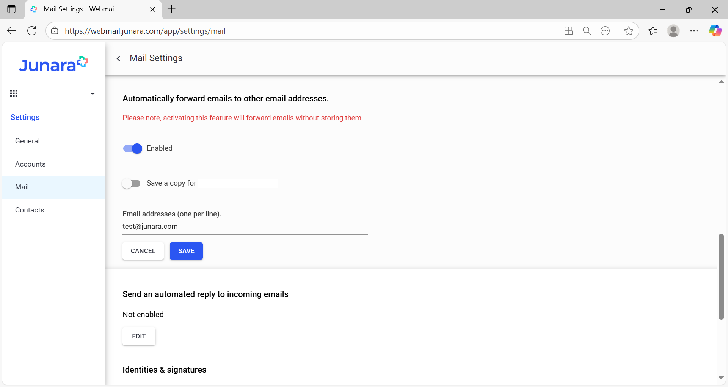Close the Mail Settings tab

click(x=153, y=9)
